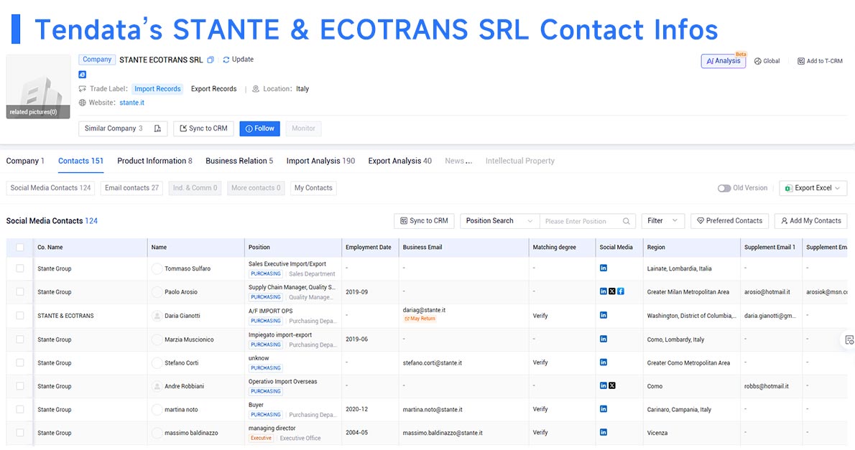Open massimo baldinazzo's LinkedIn icon
Image resolution: width=855 pixels, height=450 pixels.
coord(603,433)
